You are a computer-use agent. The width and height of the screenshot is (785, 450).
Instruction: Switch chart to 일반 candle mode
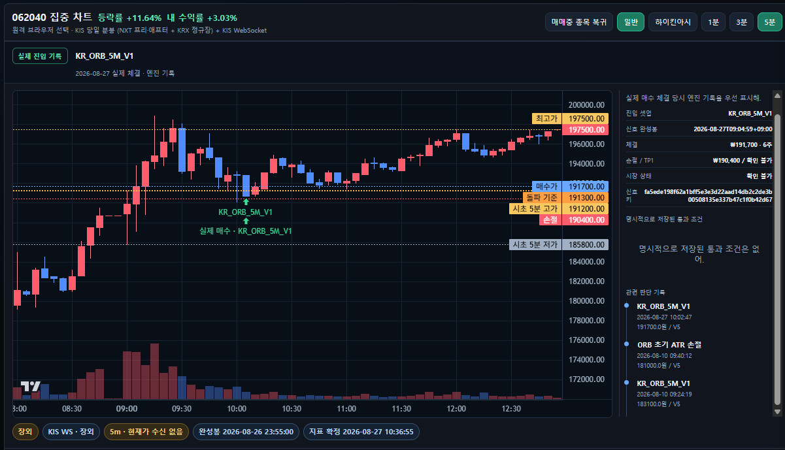(x=631, y=22)
